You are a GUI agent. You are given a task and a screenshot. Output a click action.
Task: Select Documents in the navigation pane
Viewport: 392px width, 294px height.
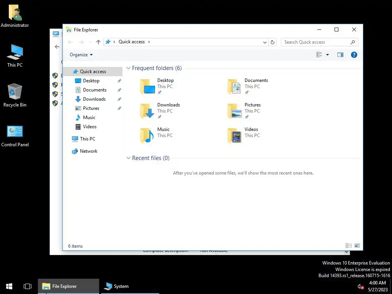point(95,90)
